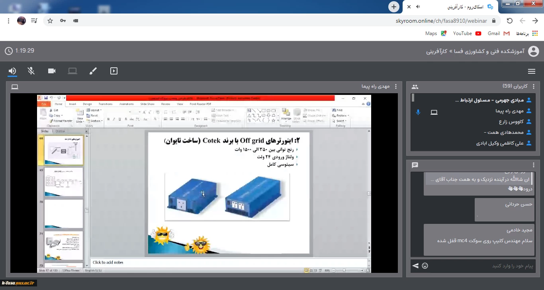Expand the Layout dropdown

point(94,110)
